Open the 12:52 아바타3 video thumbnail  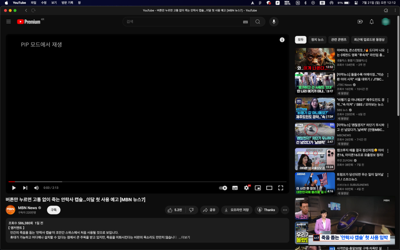pyautogui.click(x=315, y=59)
